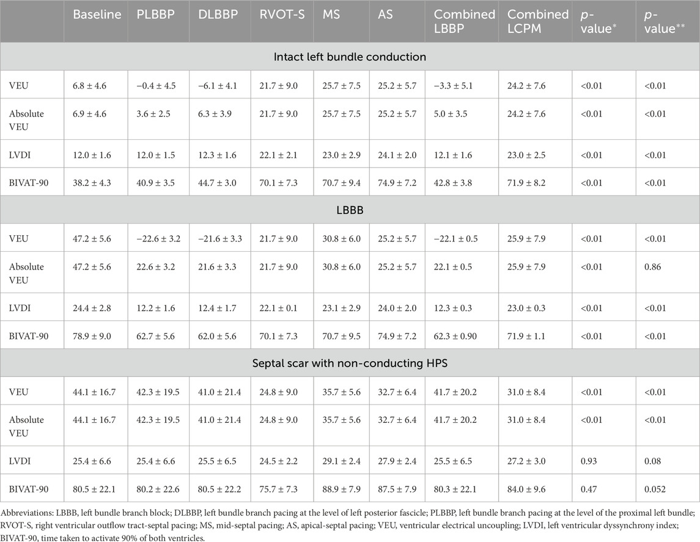700x542 pixels.
Task: Select the RVOT-S column header
Action: click(275, 14)
